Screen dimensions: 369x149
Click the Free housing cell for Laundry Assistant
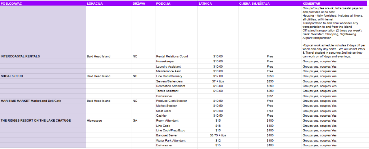(x=270, y=66)
